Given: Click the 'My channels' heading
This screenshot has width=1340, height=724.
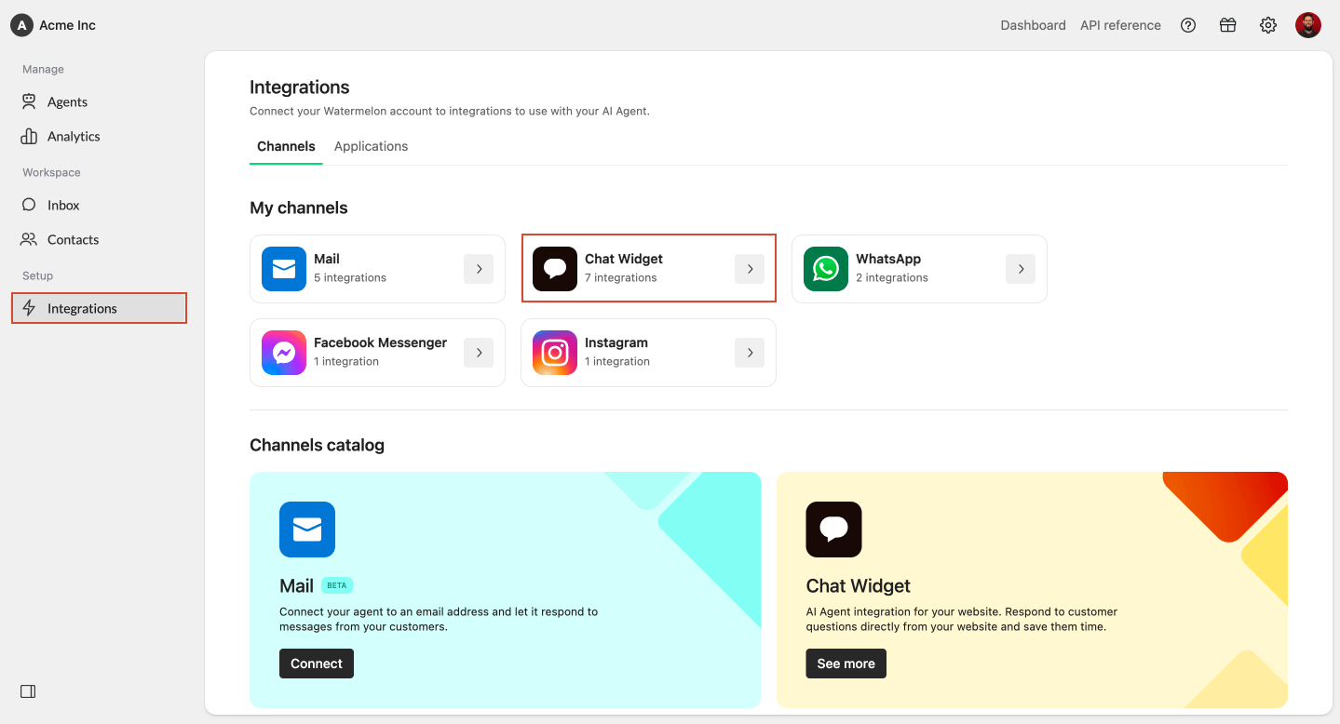Looking at the screenshot, I should tap(299, 208).
